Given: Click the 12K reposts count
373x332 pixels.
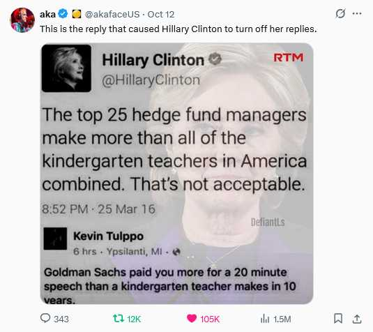Looking at the screenshot, I should coord(134,319).
